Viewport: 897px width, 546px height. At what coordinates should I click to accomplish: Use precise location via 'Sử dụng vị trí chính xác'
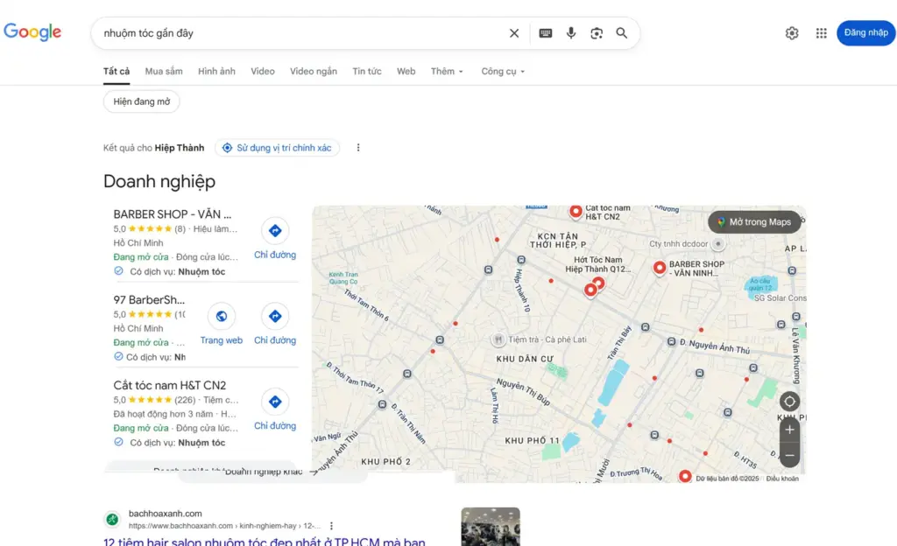(x=278, y=147)
